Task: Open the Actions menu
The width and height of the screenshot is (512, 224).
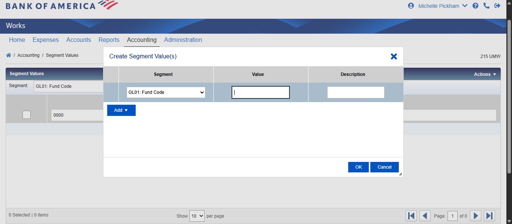Action: click(485, 74)
